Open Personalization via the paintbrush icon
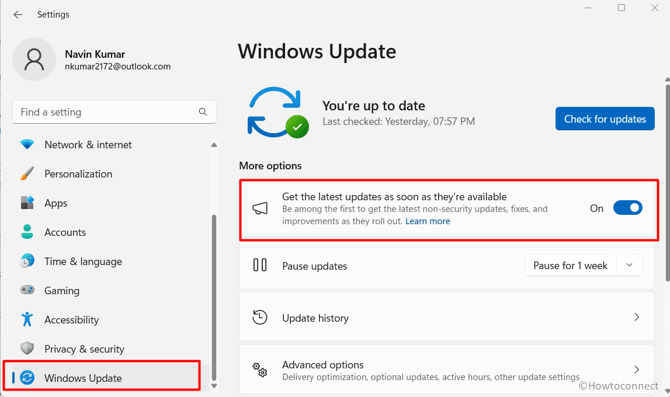 tap(27, 173)
